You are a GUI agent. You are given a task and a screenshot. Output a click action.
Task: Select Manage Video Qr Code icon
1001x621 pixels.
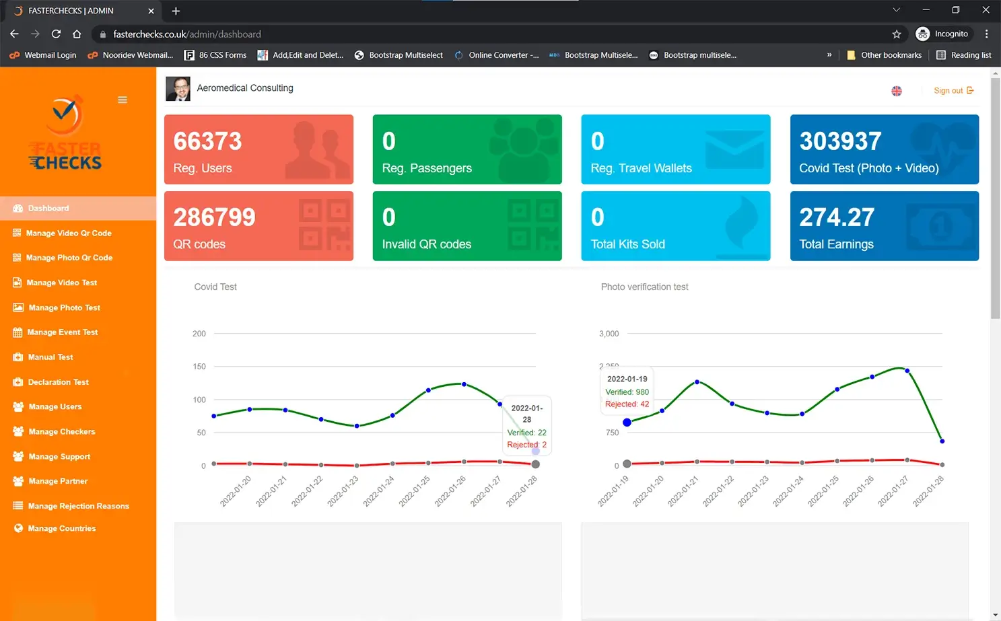click(x=17, y=233)
